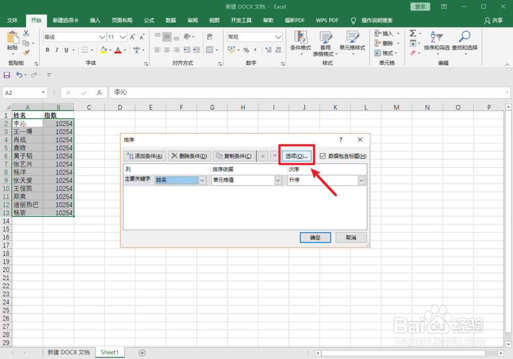The image size is (513, 359).
Task: Apply bold formatting with the B icon
Action: coord(47,50)
